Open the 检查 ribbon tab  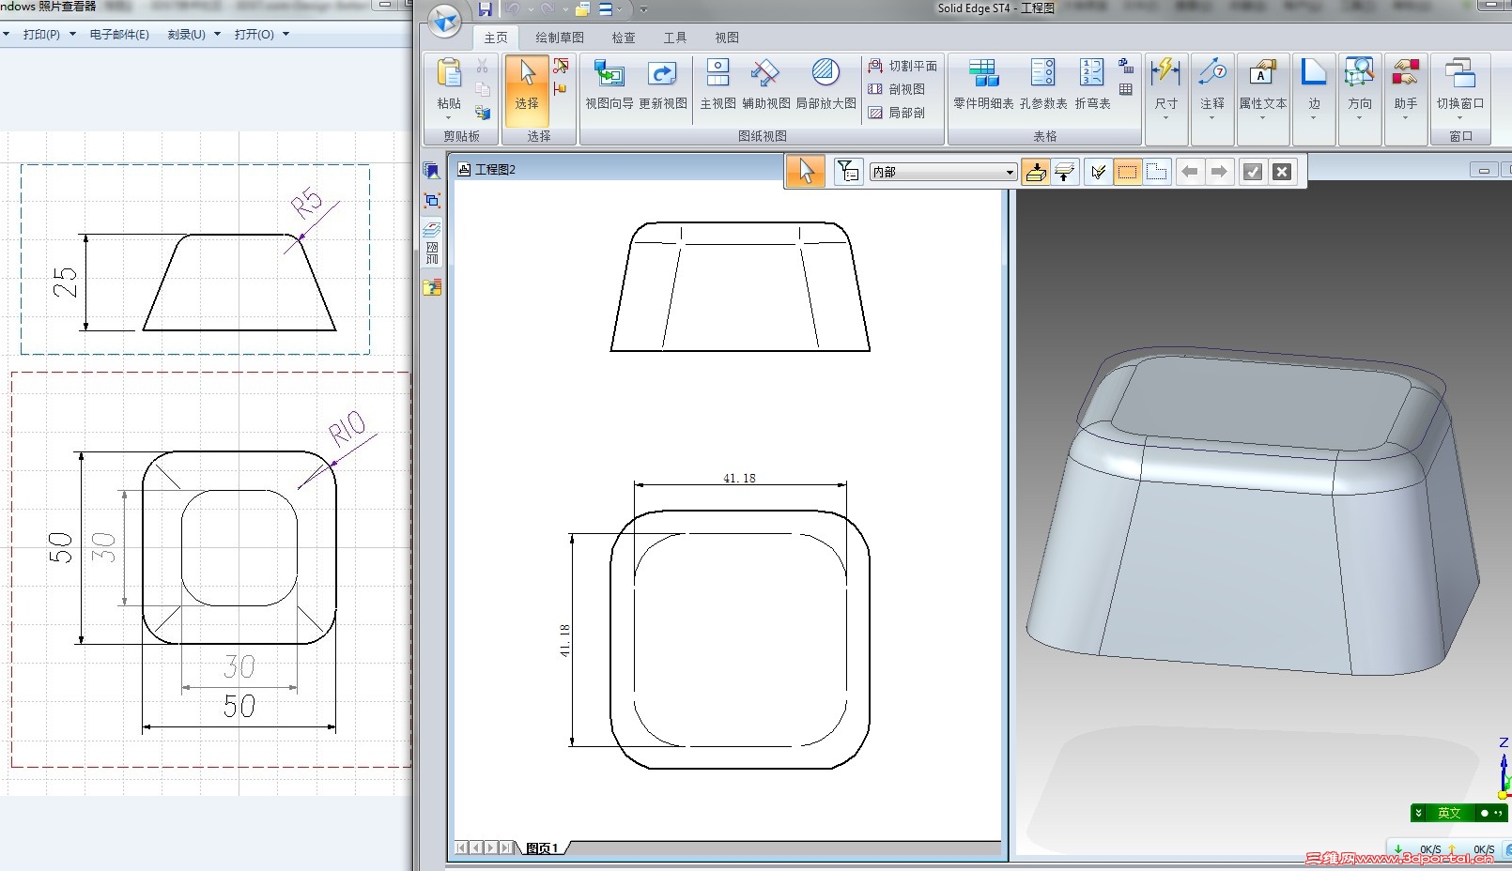point(623,38)
